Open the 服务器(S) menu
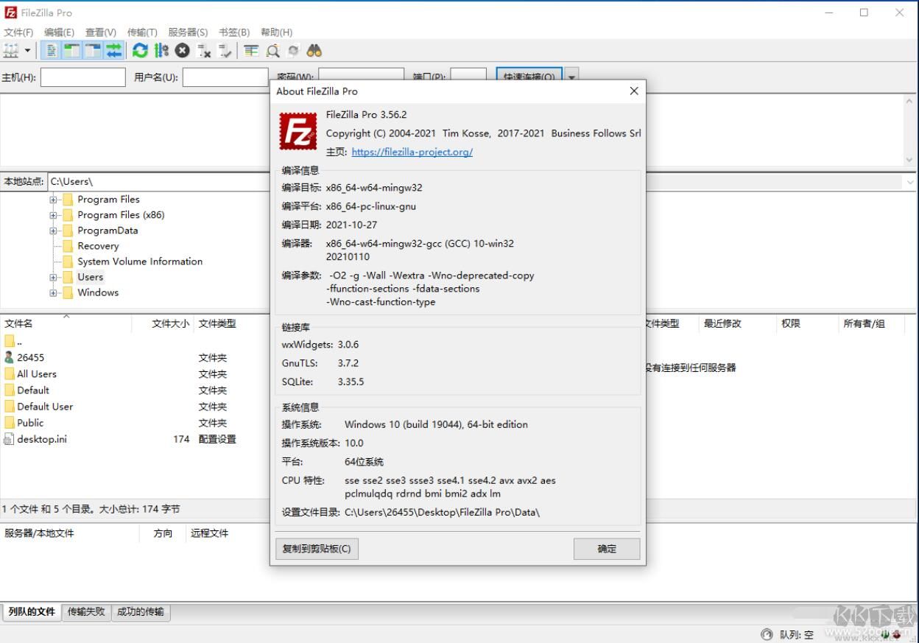Image resolution: width=919 pixels, height=643 pixels. tap(188, 32)
